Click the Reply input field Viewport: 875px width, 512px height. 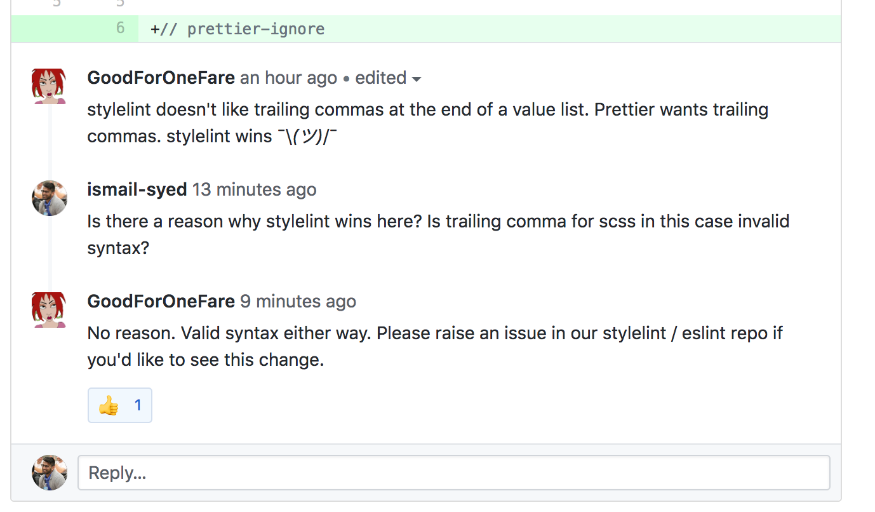pyautogui.click(x=453, y=472)
